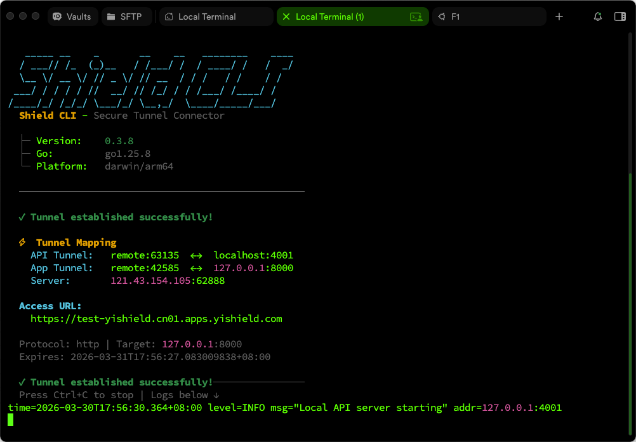Switch to the F1 tab
This screenshot has width=636, height=442.
(x=489, y=17)
